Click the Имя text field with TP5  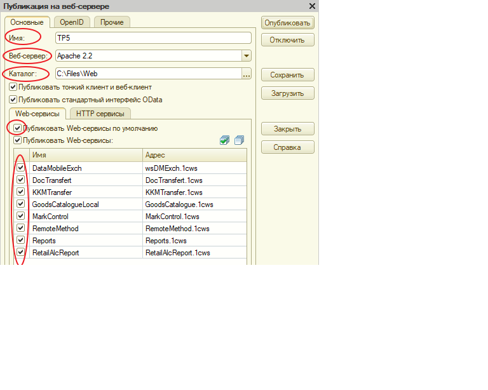click(154, 38)
